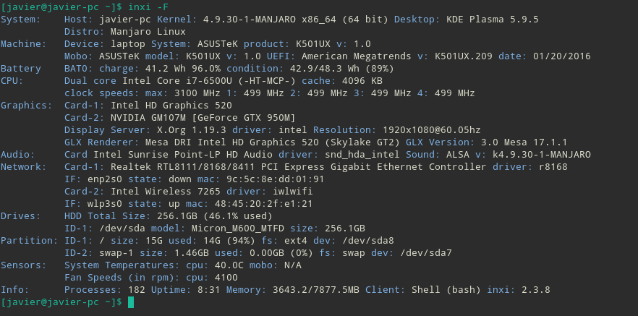This screenshot has width=638, height=316.
Task: Click the 'Partition:' section label
Action: (29, 240)
